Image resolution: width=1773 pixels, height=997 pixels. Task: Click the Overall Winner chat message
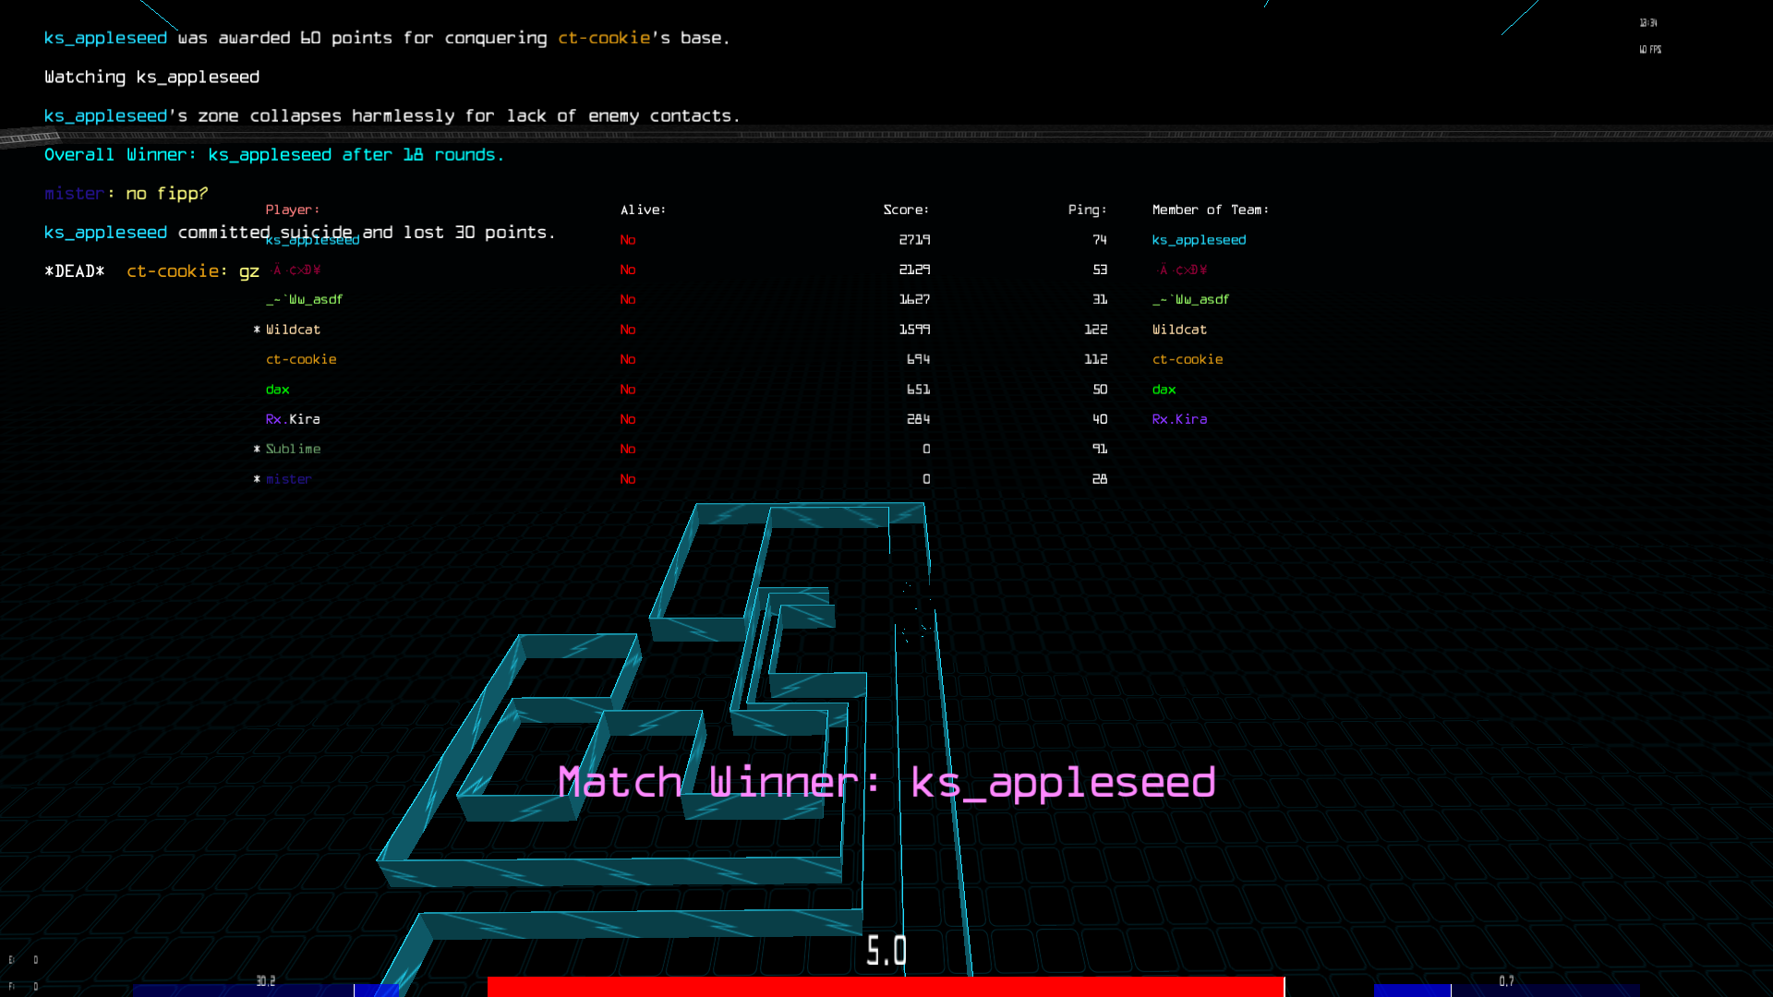[274, 155]
